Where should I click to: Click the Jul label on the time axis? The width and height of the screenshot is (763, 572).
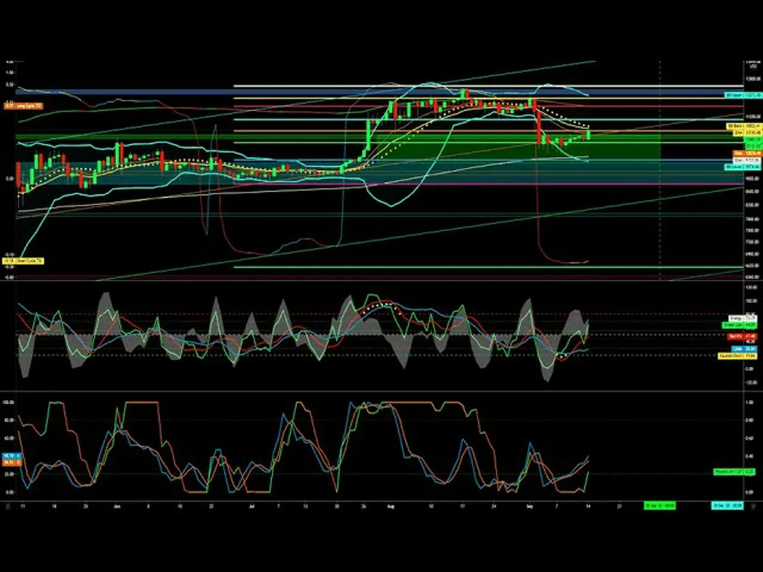click(252, 506)
